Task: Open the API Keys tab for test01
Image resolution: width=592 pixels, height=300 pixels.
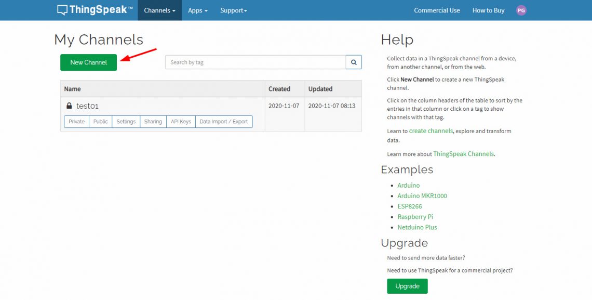Action: point(181,122)
